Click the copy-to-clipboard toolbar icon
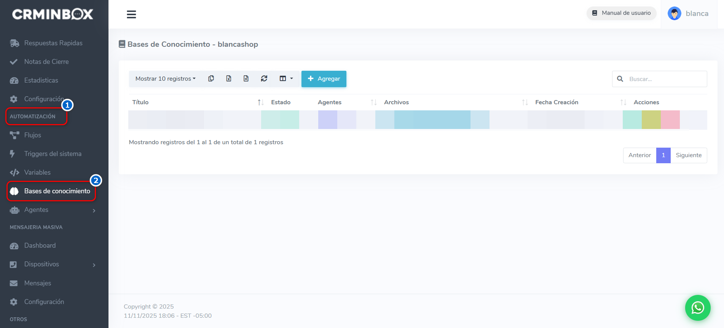724x328 pixels. [211, 79]
